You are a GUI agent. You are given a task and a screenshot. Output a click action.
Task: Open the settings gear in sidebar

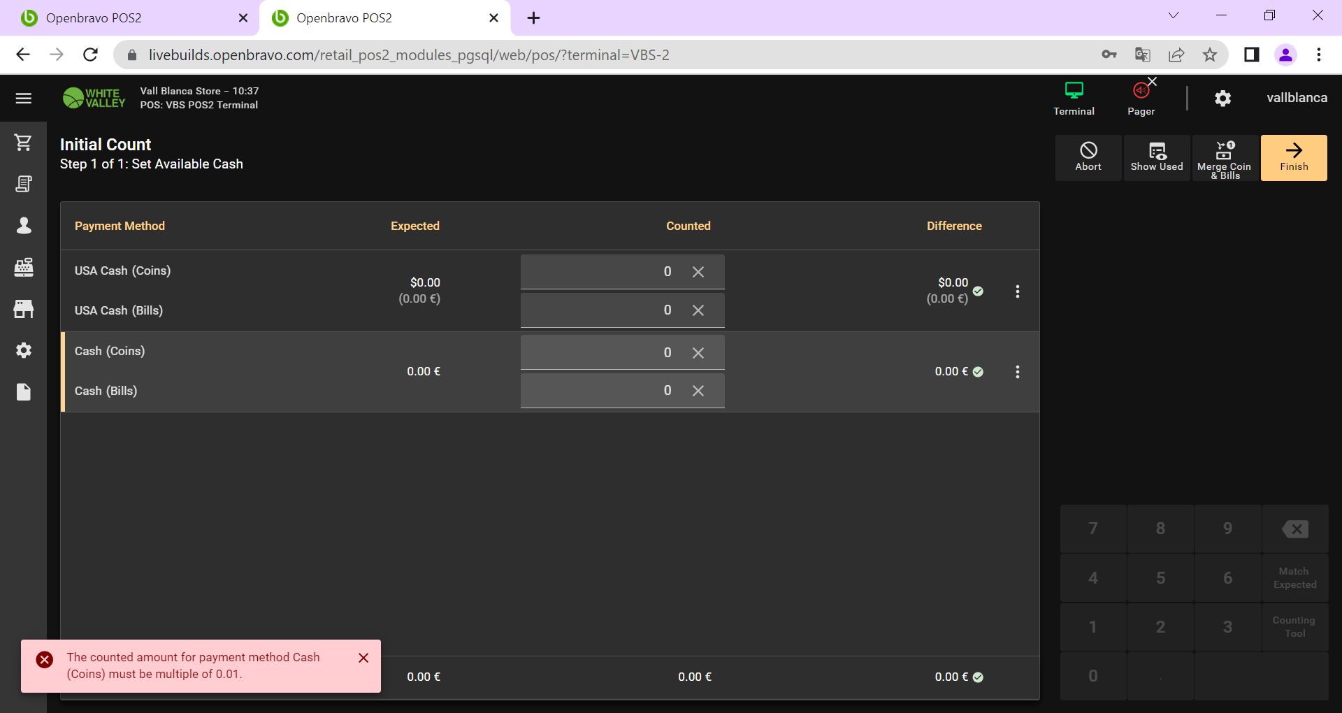[x=24, y=350]
